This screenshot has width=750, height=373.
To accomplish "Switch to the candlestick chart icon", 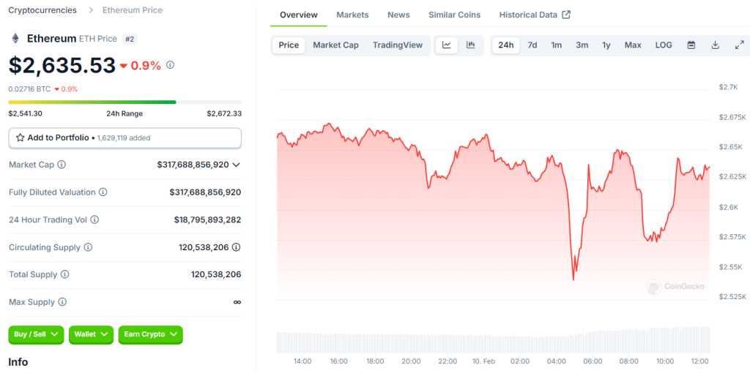I will click(x=471, y=45).
